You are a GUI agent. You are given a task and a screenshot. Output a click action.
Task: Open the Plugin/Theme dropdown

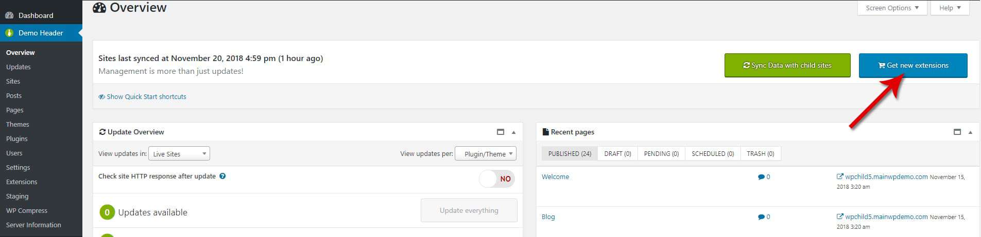486,154
